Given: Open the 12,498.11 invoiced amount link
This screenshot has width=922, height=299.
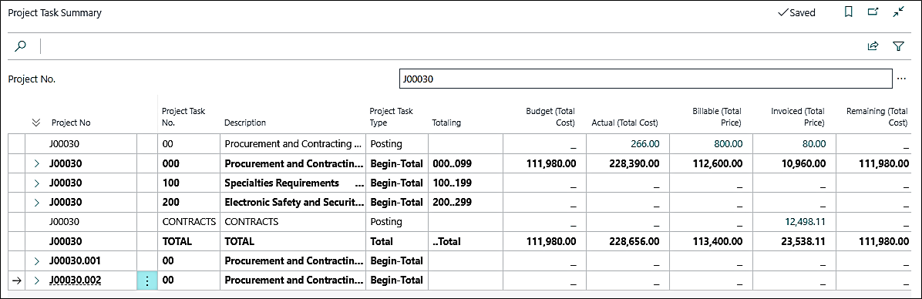Looking at the screenshot, I should click(805, 222).
